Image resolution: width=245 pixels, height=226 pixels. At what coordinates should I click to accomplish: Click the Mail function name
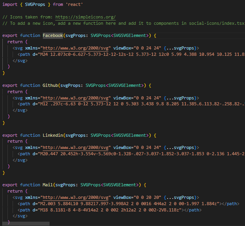(x=48, y=185)
